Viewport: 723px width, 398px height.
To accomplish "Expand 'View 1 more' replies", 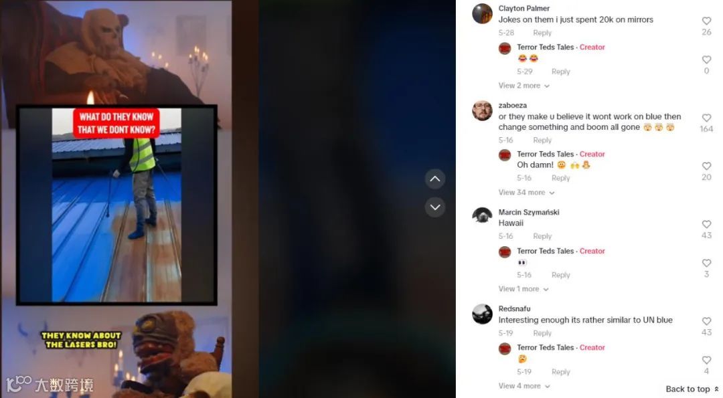I will click(x=524, y=289).
